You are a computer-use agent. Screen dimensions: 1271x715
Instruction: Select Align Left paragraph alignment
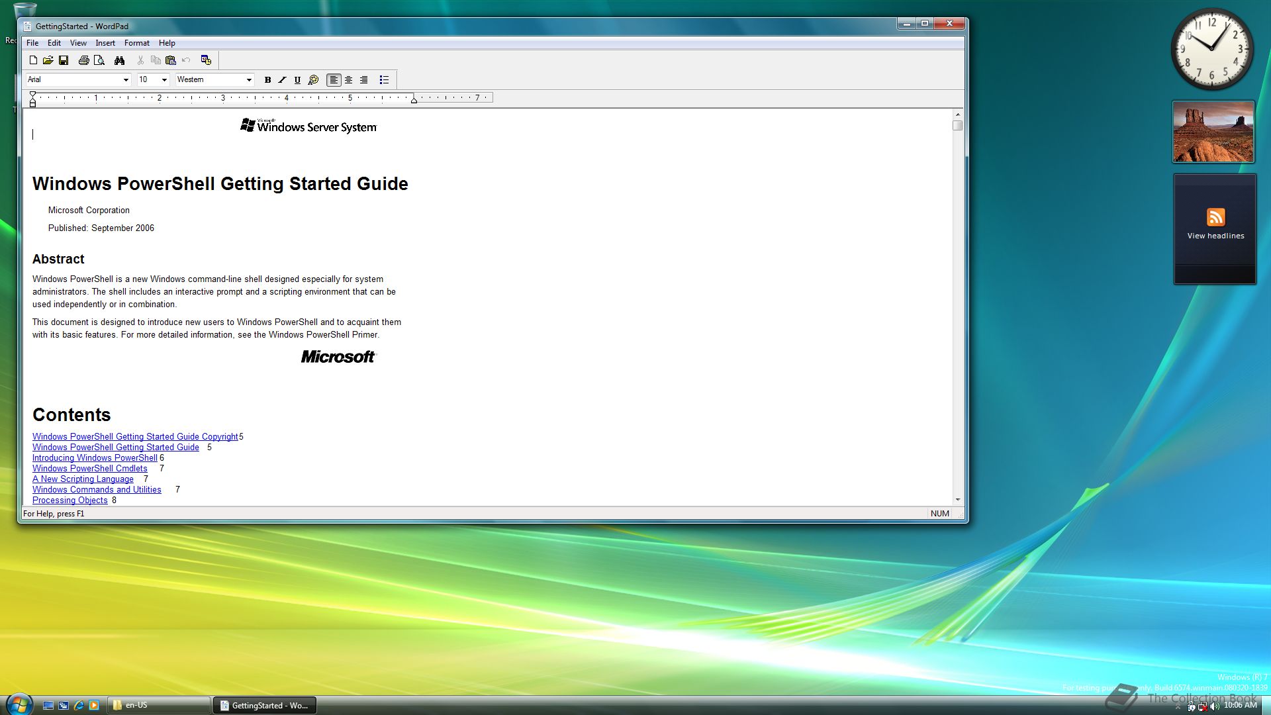tap(334, 80)
